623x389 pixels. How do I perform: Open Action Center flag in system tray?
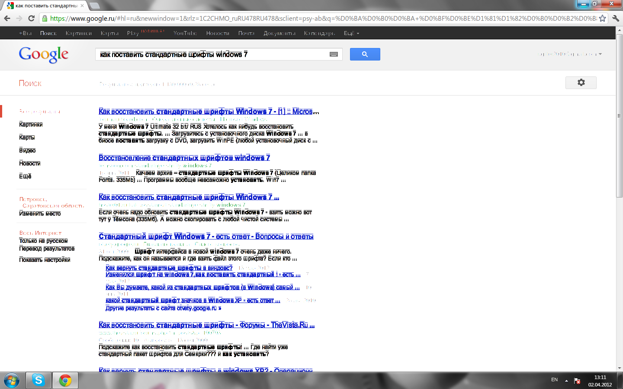point(577,381)
